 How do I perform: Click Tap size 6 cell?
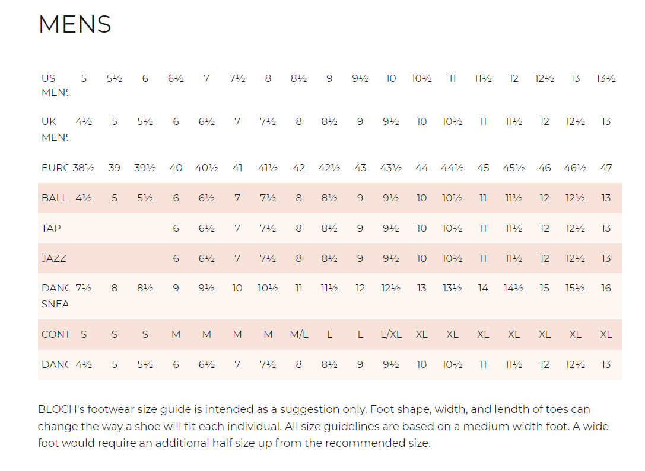(x=176, y=228)
